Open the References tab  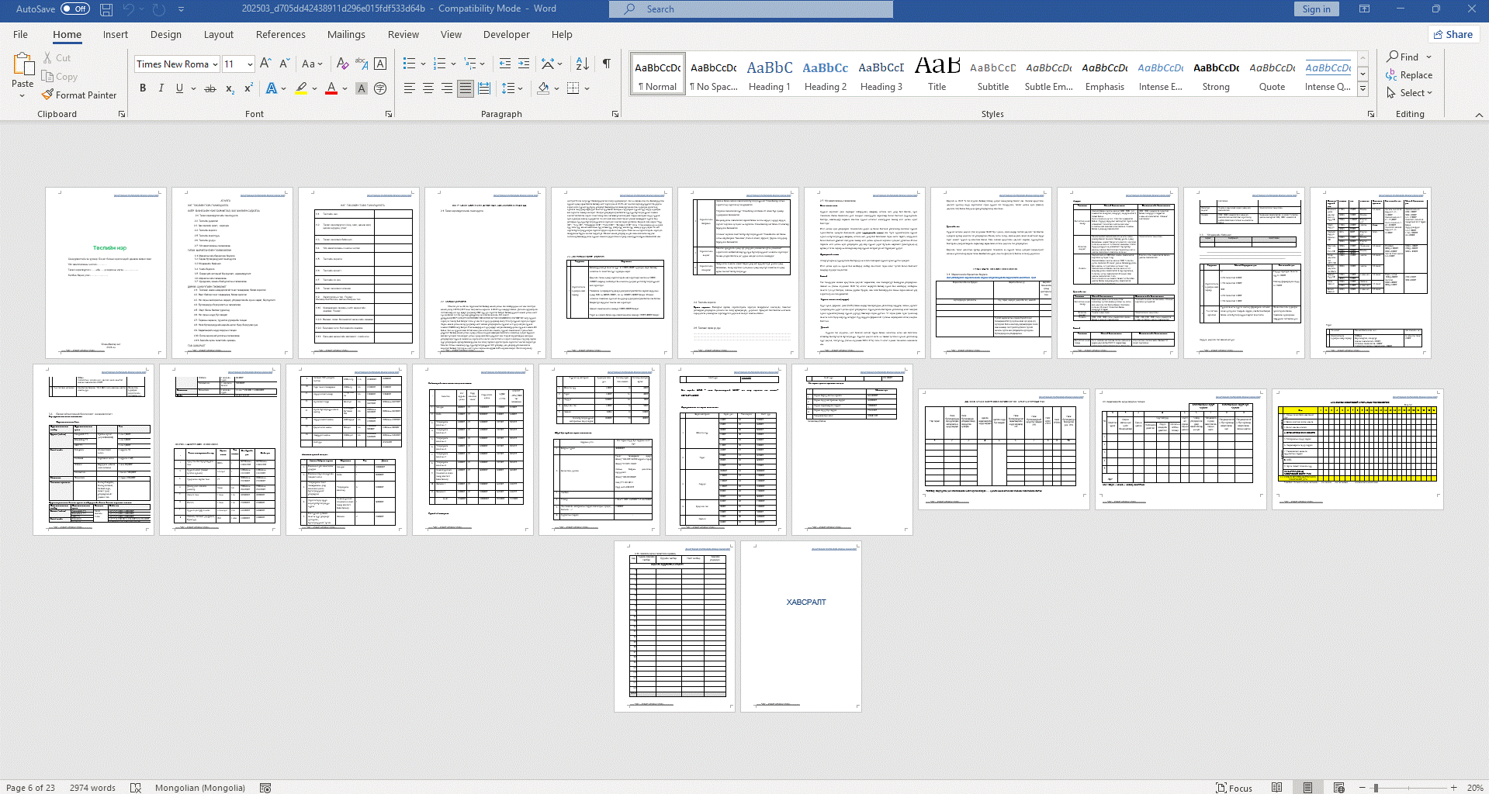point(280,34)
